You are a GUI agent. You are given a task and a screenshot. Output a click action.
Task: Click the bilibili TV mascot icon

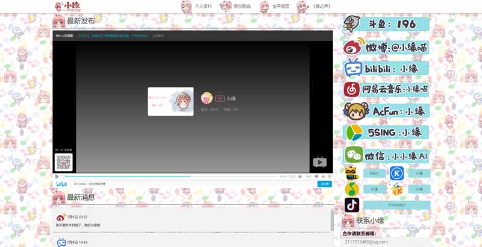[x=353, y=68]
